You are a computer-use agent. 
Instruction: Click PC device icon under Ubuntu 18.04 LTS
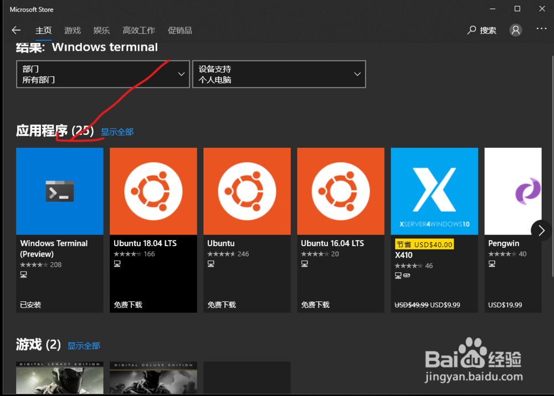(117, 264)
